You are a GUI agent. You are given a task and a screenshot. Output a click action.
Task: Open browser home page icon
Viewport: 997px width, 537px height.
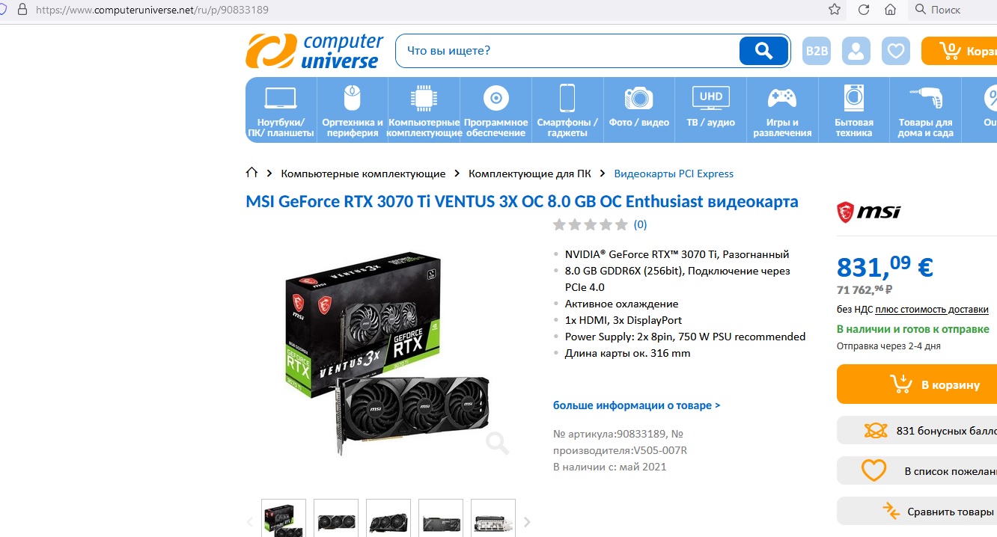click(x=890, y=10)
